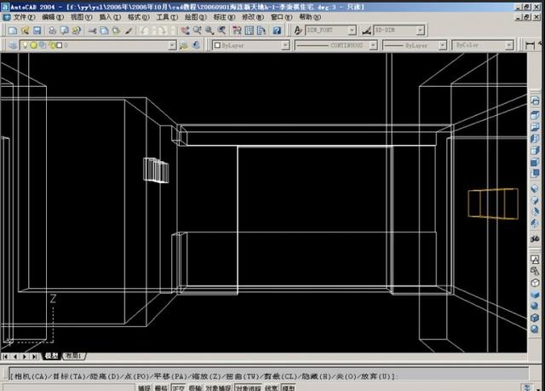Expand the CONTINUOUS linetype dropdown
545x391 pixels.
pyautogui.click(x=373, y=45)
